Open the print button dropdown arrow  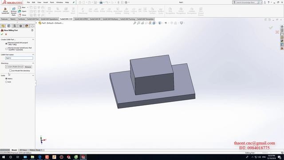tap(104, 2)
